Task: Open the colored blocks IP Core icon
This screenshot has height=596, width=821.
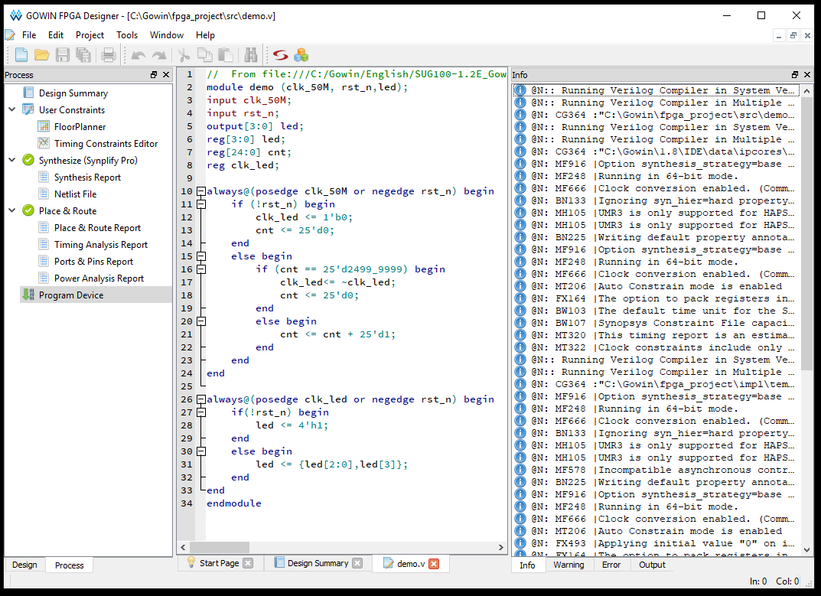Action: 301,55
